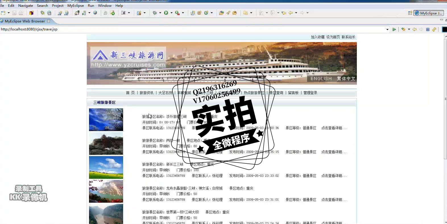Open the Project menu
This screenshot has height=224, width=447.
(58, 5)
